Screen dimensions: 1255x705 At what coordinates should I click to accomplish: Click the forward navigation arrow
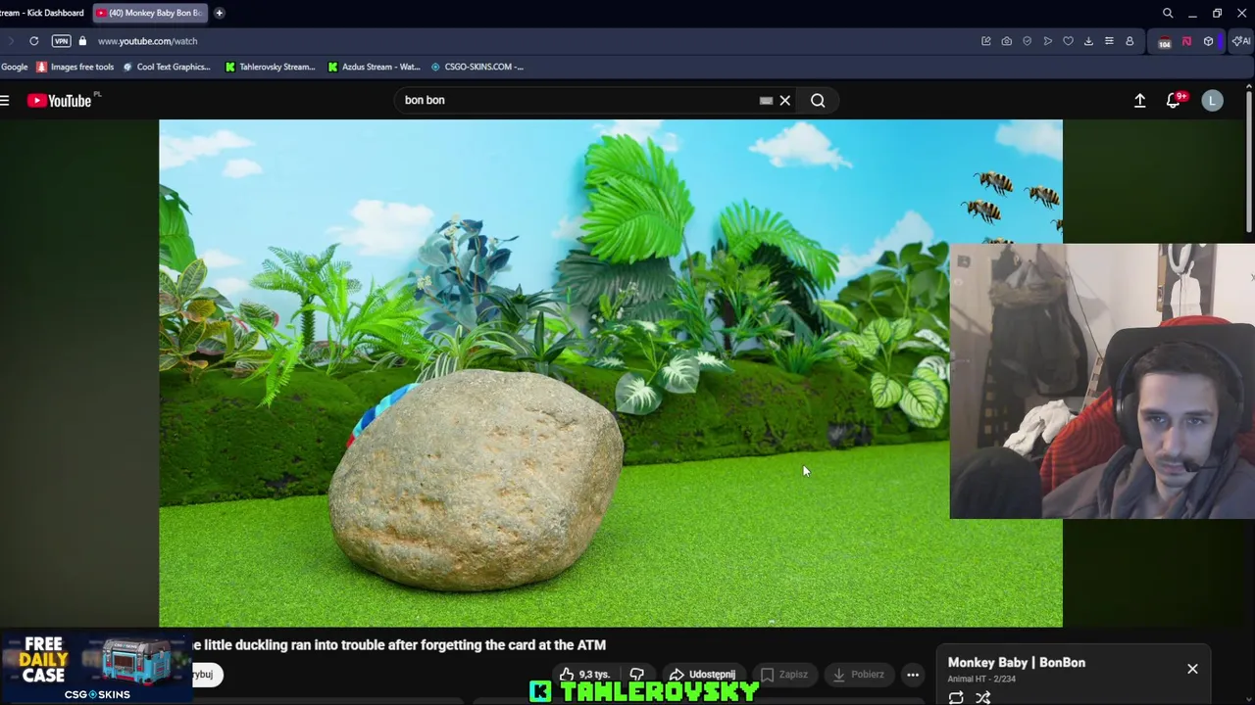tap(11, 41)
